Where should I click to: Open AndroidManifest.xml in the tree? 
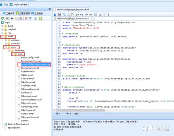coord(18,124)
